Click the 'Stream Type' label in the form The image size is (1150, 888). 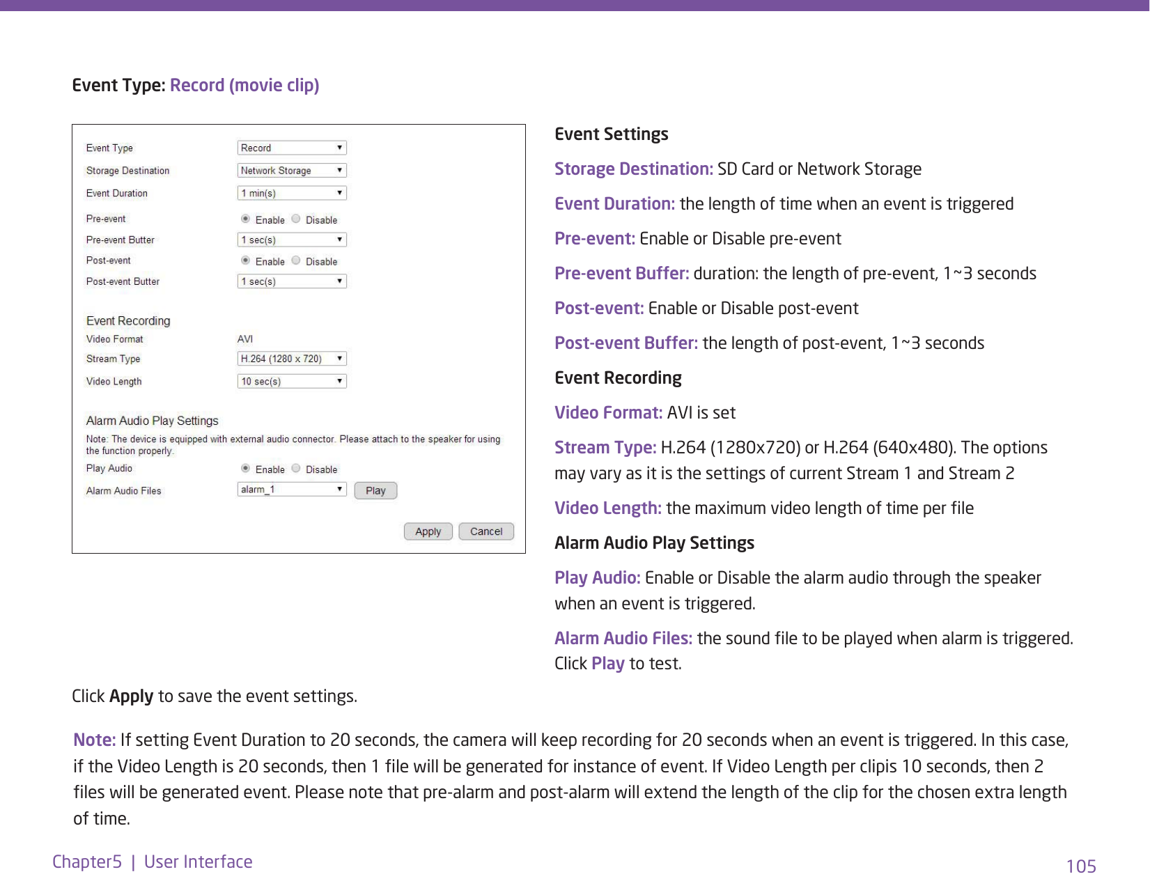[x=114, y=359]
